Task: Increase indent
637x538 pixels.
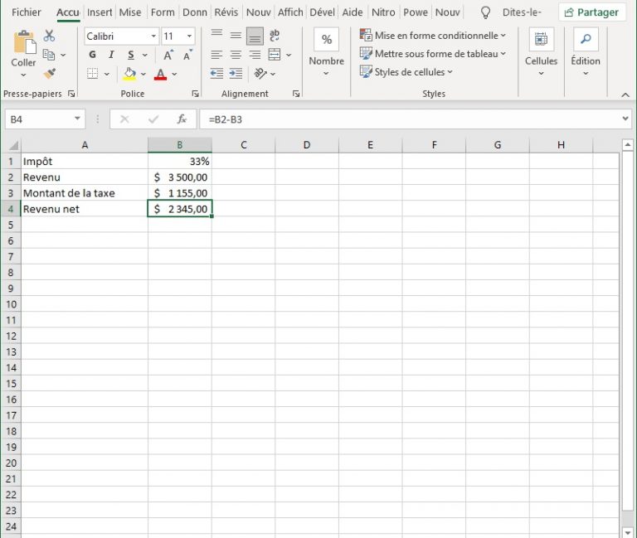Action: 236,74
